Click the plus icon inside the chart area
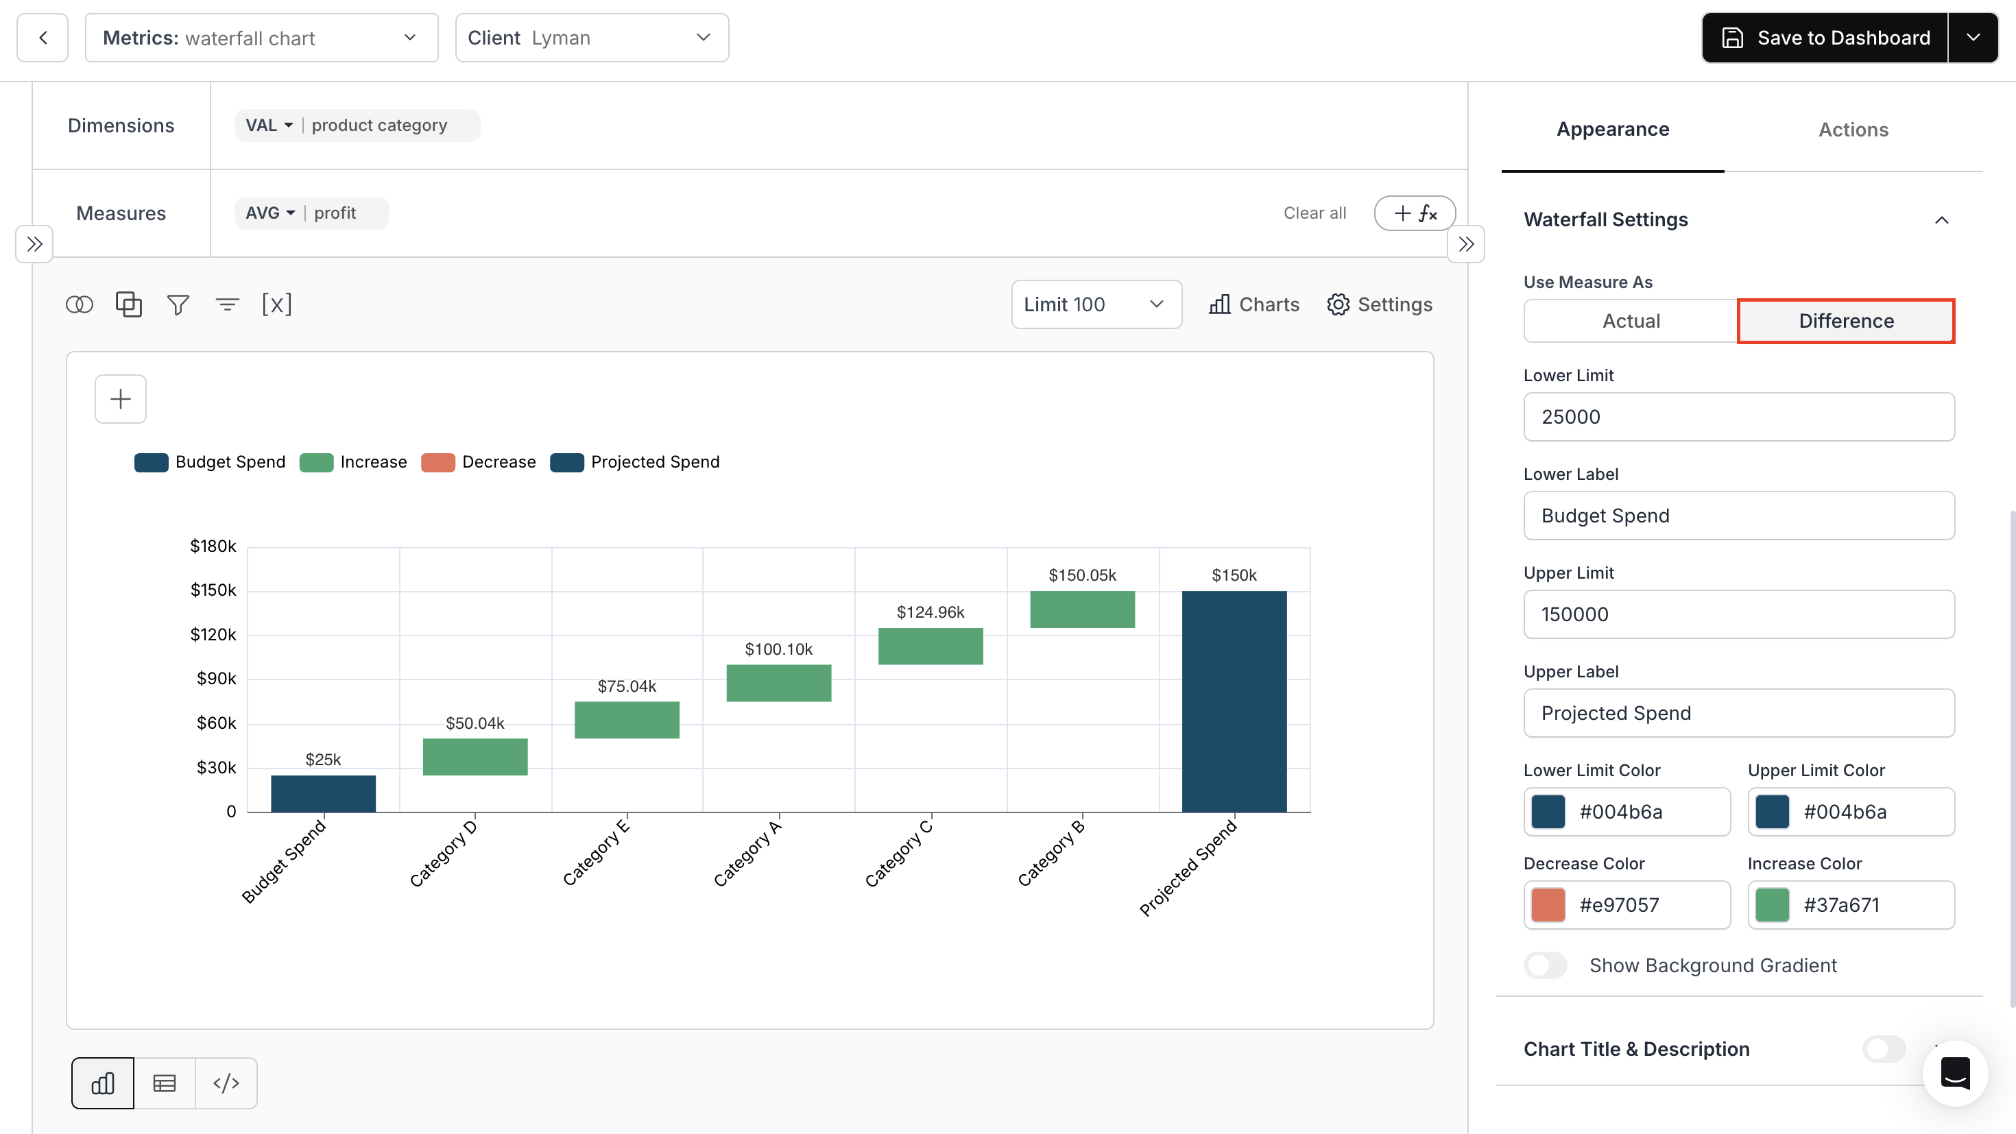Screen dimensions: 2016x1134 [120, 399]
